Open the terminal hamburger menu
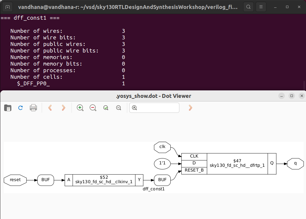This screenshot has width=306, height=219. tap(261, 7)
